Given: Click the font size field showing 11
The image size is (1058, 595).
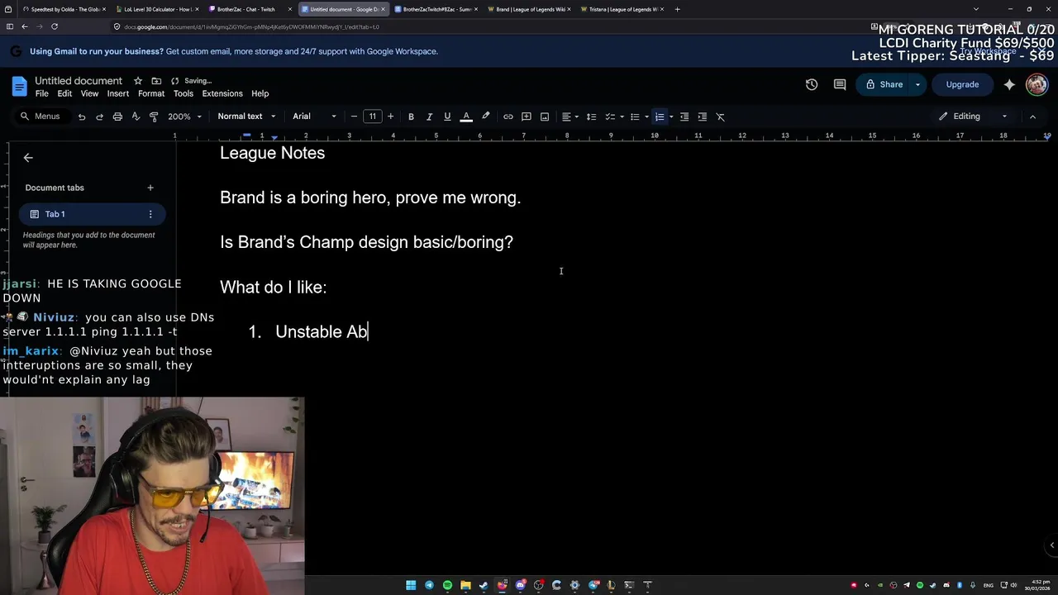Looking at the screenshot, I should (373, 117).
